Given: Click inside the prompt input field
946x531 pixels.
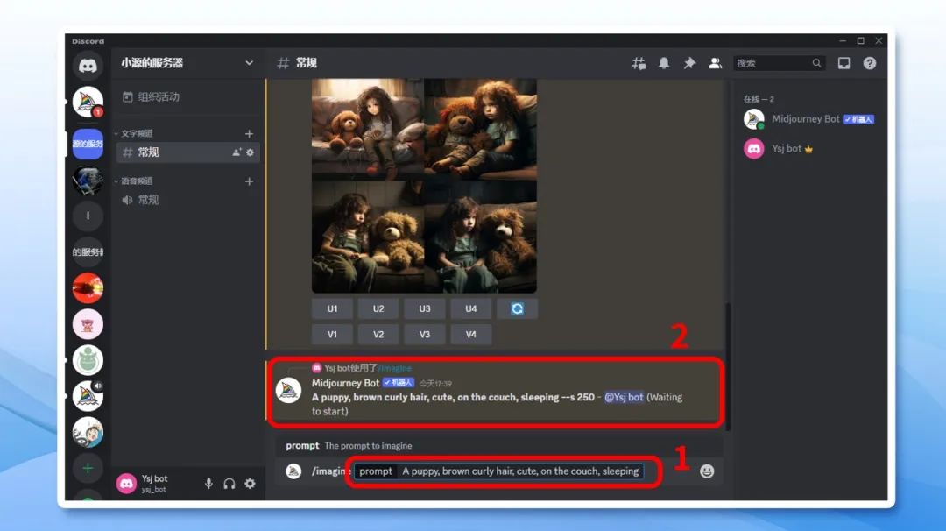Looking at the screenshot, I should pos(520,471).
